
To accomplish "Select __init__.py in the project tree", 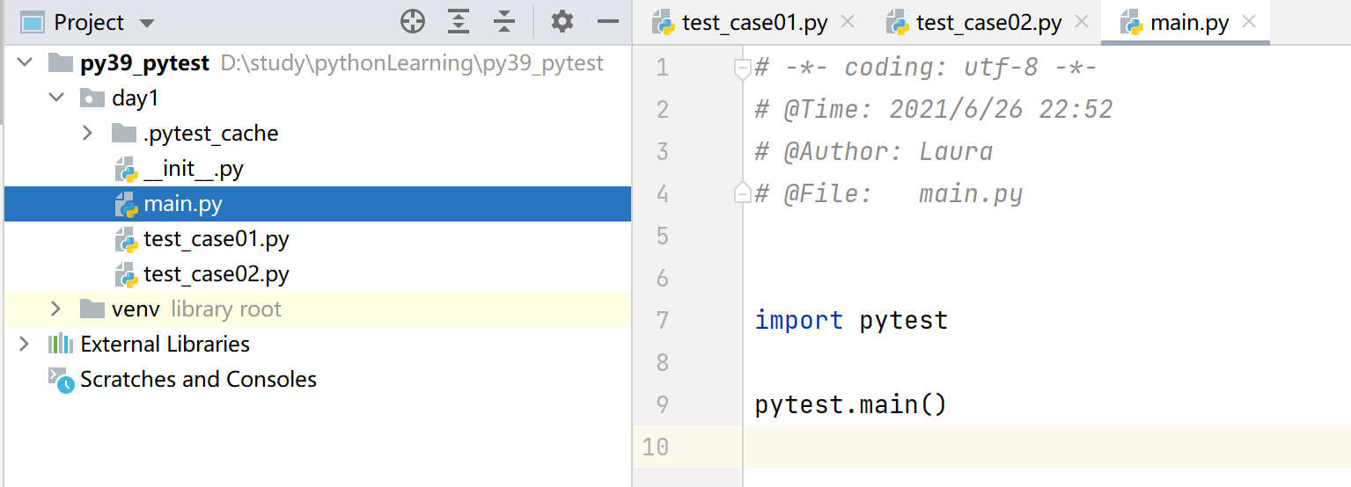I will click(193, 169).
